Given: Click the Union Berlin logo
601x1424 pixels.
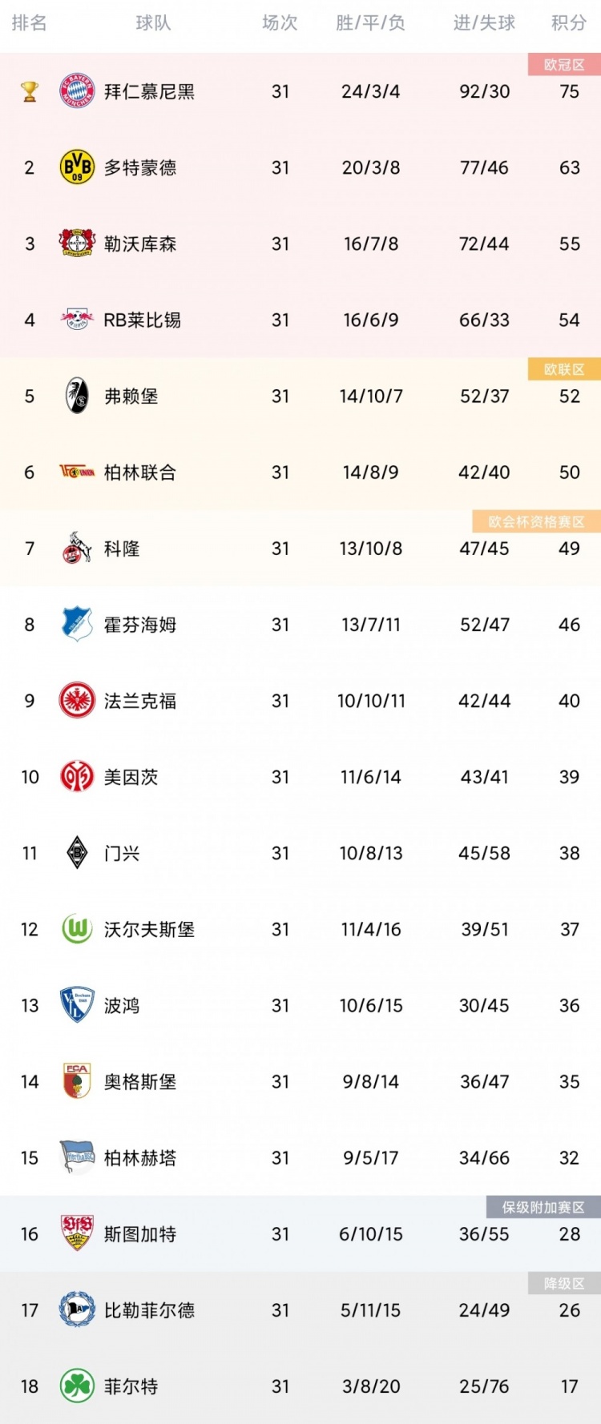Looking at the screenshot, I should point(77,472).
